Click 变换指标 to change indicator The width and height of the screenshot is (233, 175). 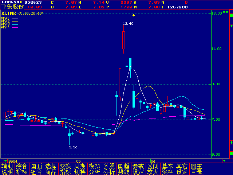point(66,169)
